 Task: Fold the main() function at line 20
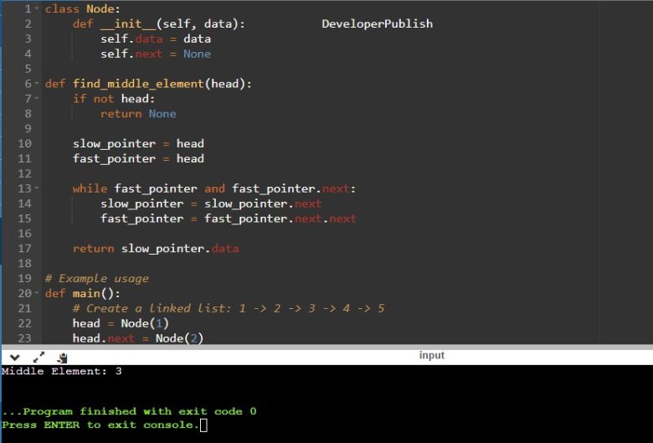(x=37, y=294)
